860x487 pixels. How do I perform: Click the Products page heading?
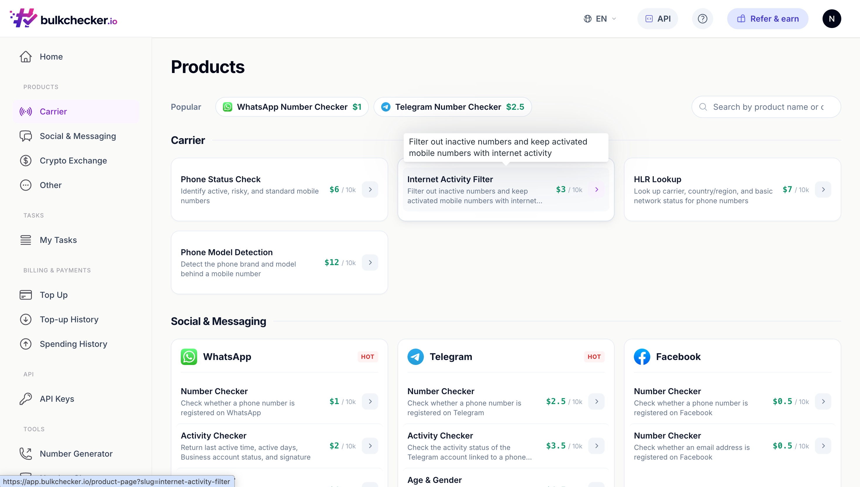(207, 67)
